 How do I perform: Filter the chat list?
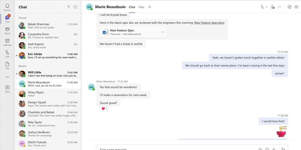pos(69,7)
